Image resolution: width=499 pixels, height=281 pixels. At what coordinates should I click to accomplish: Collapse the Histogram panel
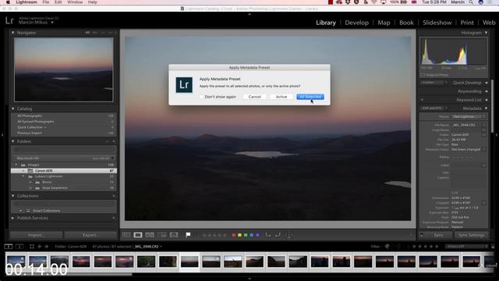(x=486, y=33)
